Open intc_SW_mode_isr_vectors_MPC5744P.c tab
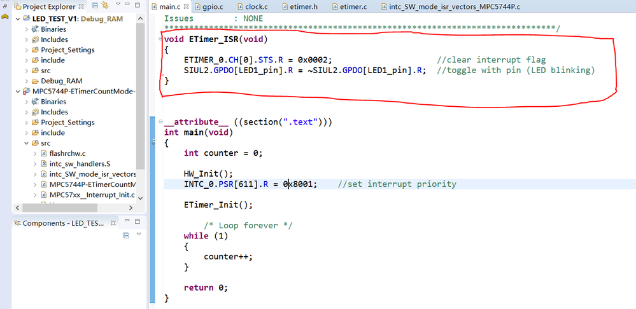636x309 pixels. (x=450, y=6)
